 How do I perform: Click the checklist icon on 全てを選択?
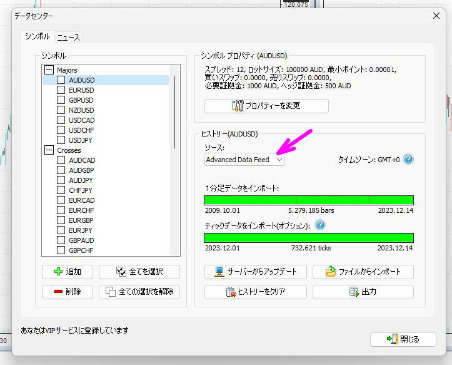coord(121,272)
